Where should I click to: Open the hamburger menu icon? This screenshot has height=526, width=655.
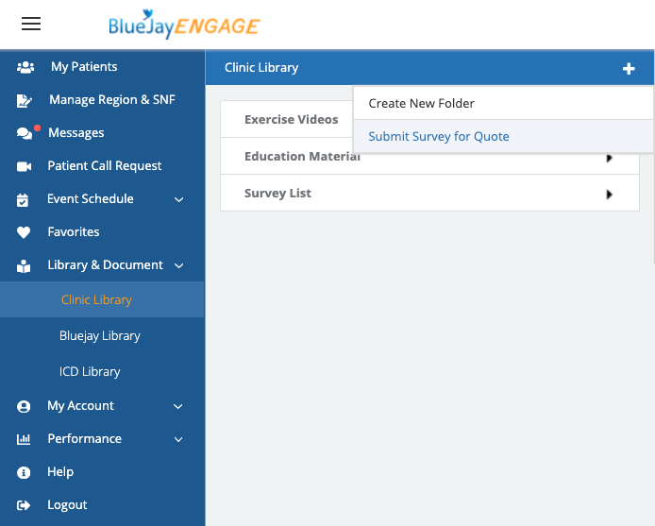tap(31, 24)
